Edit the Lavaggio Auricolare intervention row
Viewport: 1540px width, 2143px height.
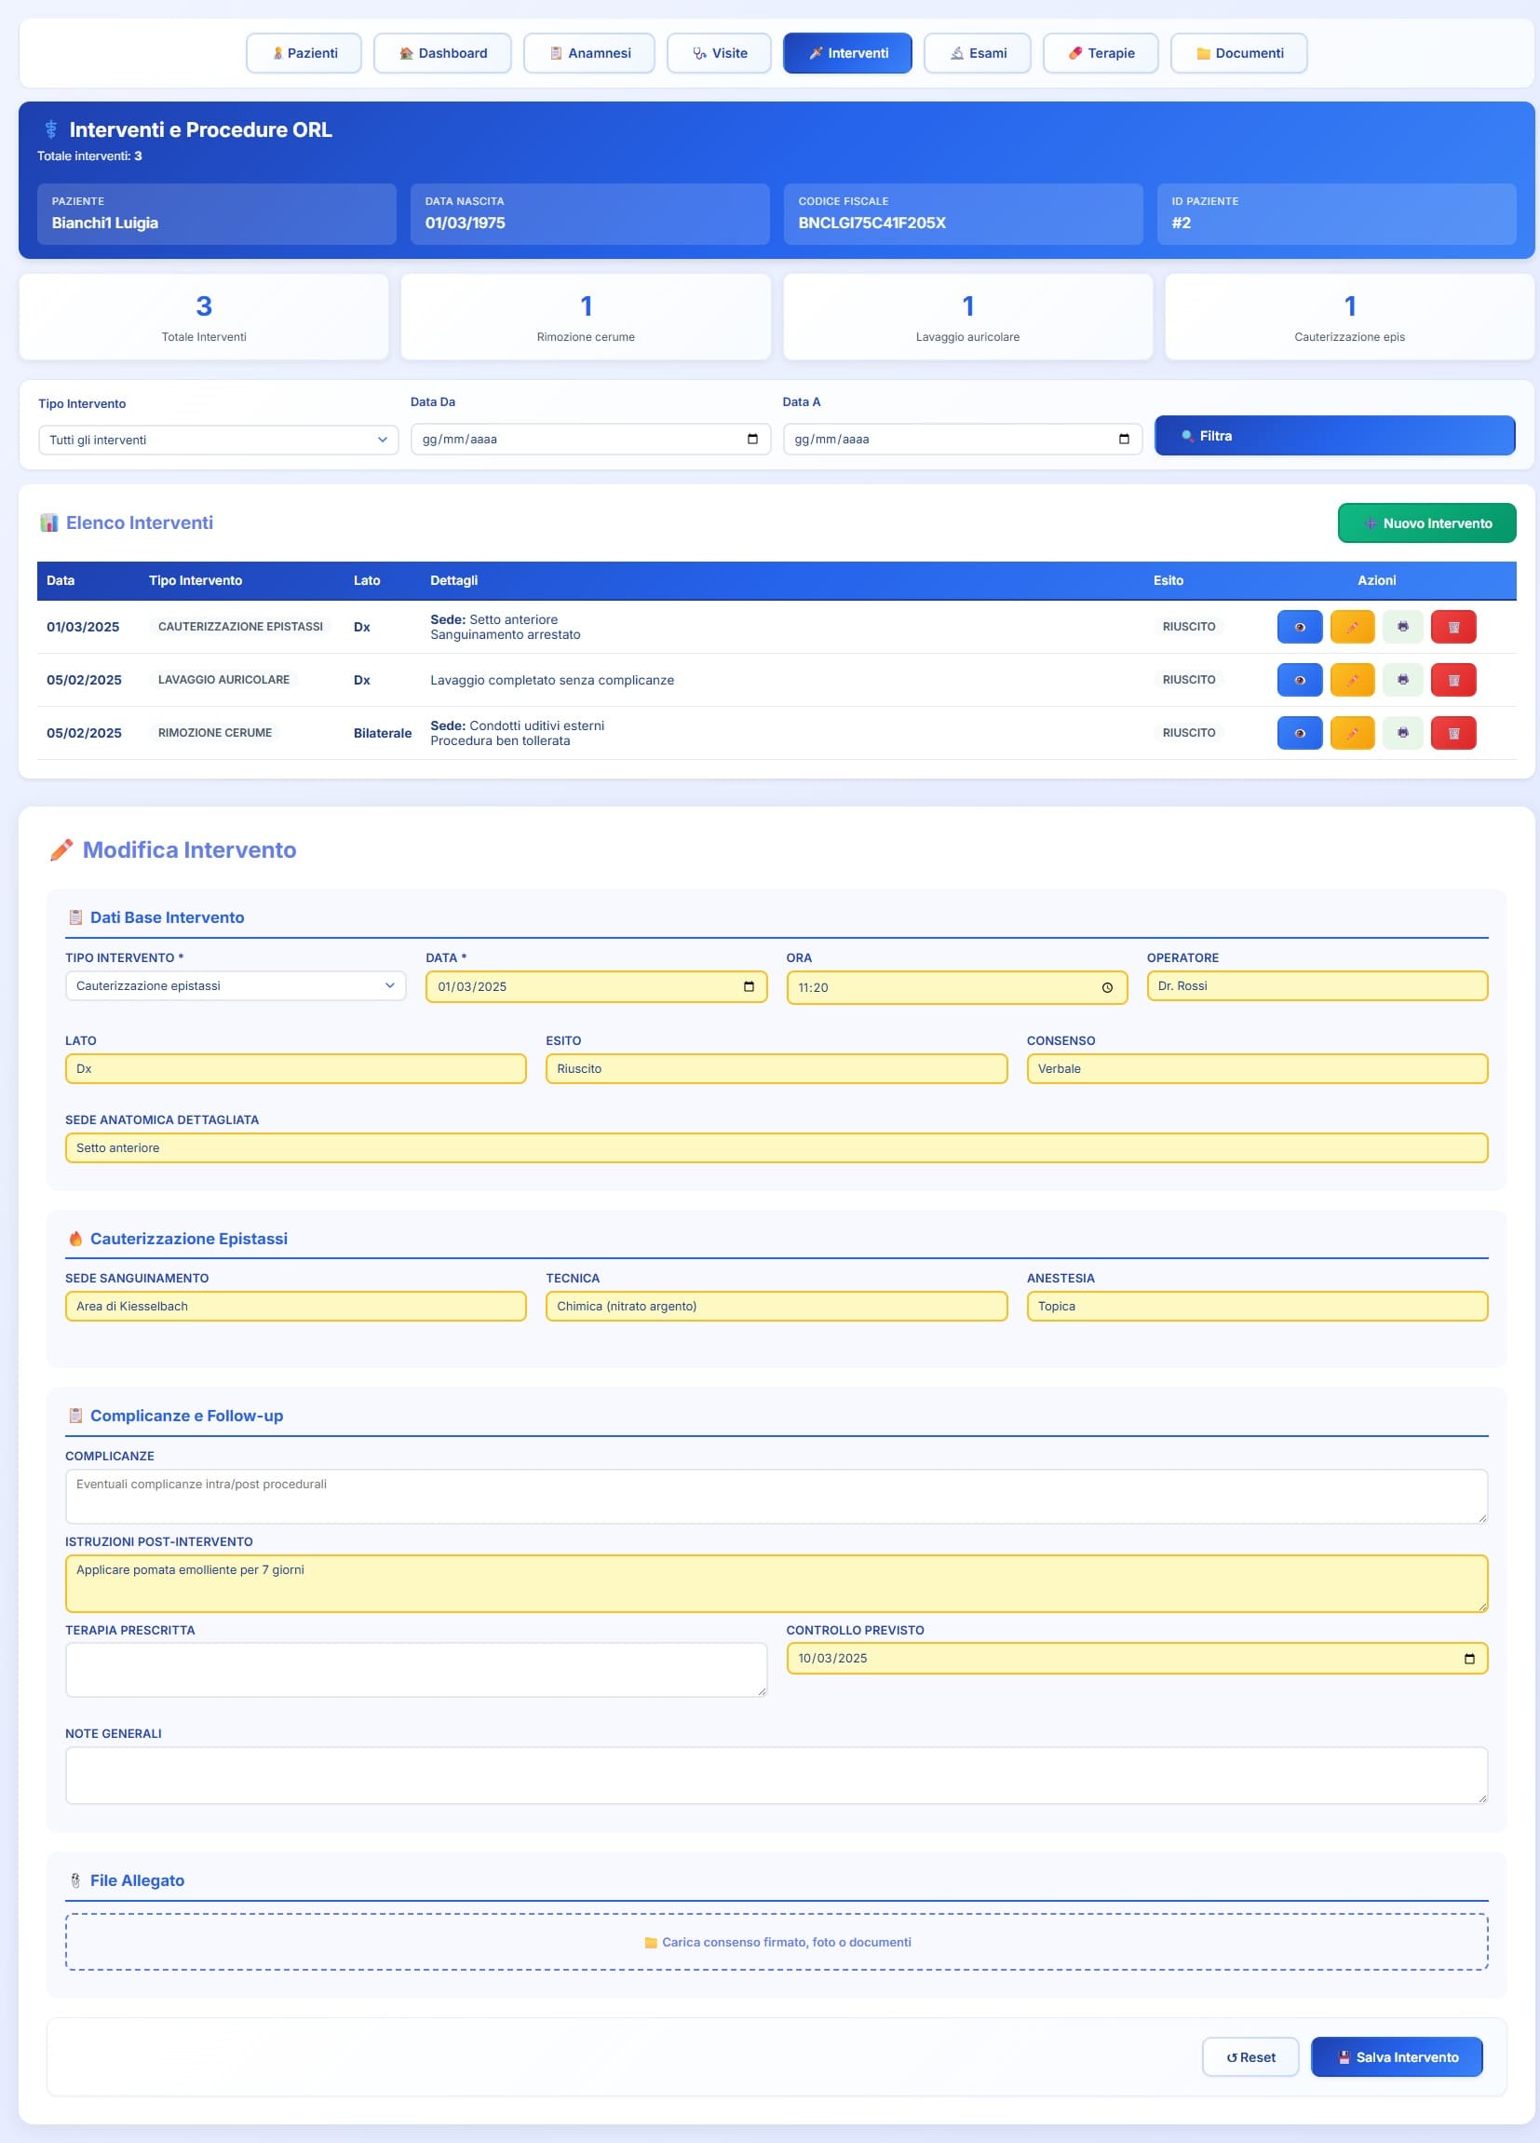[1351, 679]
